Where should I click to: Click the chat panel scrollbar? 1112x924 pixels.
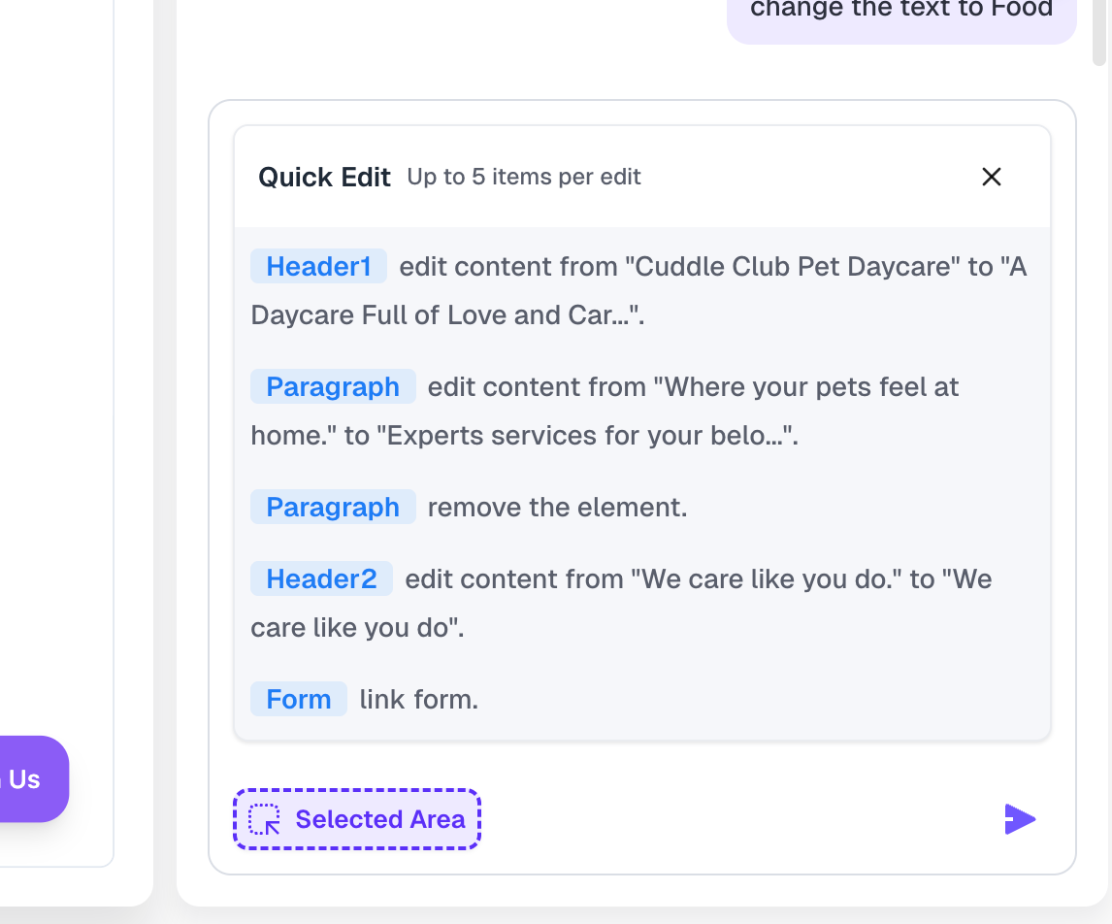point(1099,32)
